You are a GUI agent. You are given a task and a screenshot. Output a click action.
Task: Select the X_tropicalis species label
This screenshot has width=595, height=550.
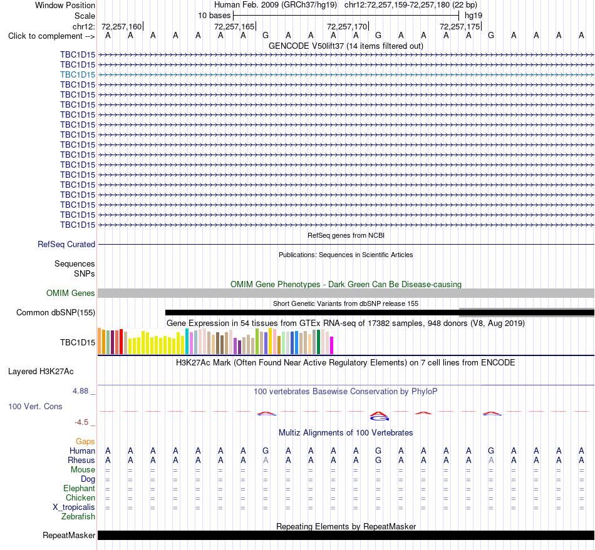(74, 507)
